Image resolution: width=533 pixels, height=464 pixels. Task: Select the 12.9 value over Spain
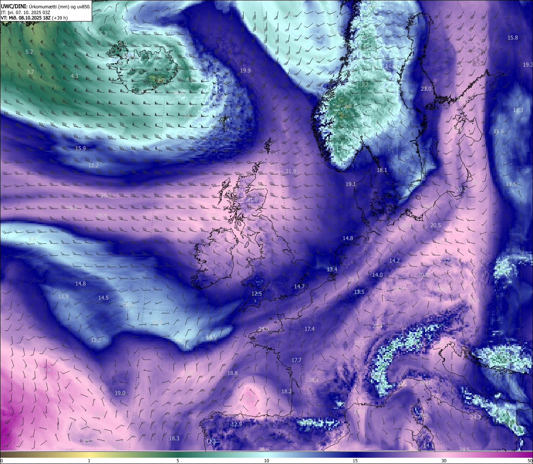coord(237,424)
